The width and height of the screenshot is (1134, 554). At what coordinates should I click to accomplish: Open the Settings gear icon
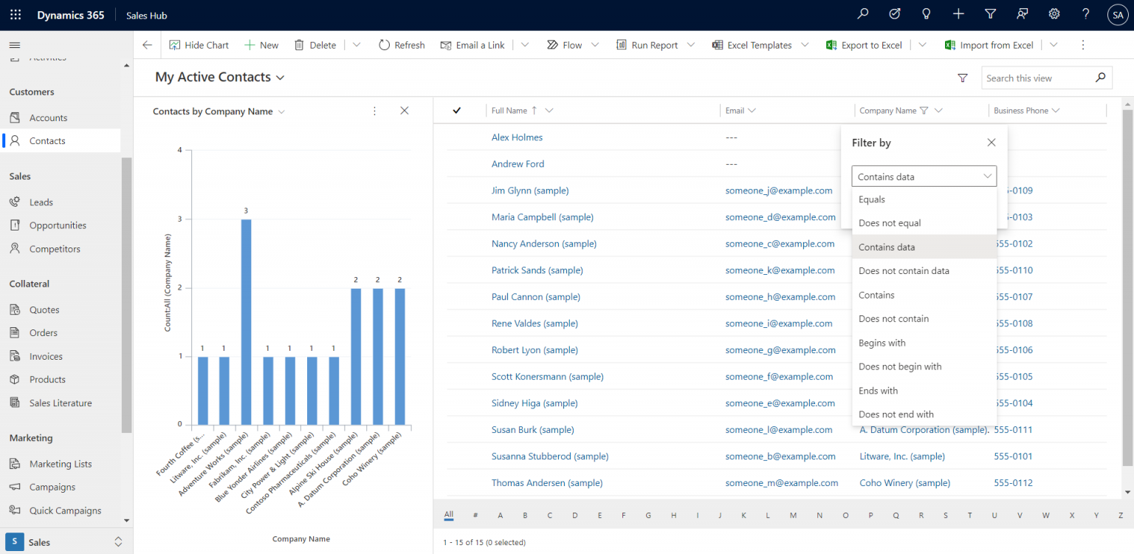pos(1054,14)
